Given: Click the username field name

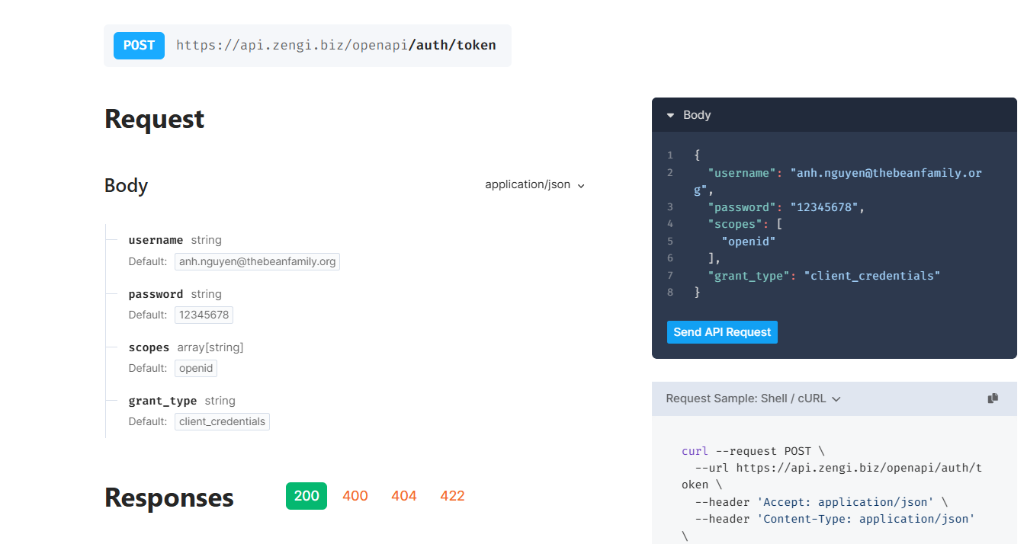Looking at the screenshot, I should [x=156, y=240].
